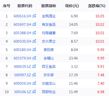Click change value 9.99 in 会稽山 row

pyautogui.click(x=101, y=58)
